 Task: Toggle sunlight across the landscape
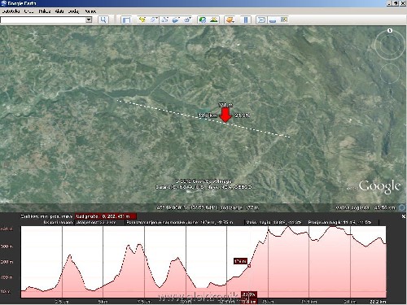(214, 20)
